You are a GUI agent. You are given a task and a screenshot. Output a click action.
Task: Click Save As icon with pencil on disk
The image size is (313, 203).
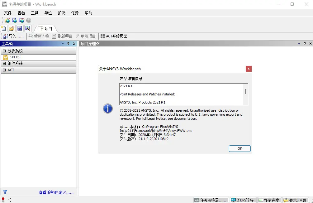pos(28,29)
